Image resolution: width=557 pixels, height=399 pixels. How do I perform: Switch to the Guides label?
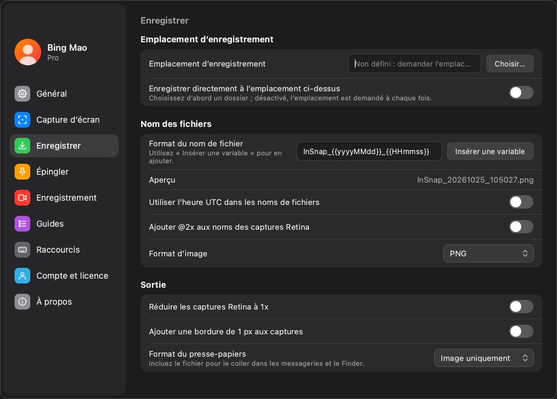[x=50, y=224]
